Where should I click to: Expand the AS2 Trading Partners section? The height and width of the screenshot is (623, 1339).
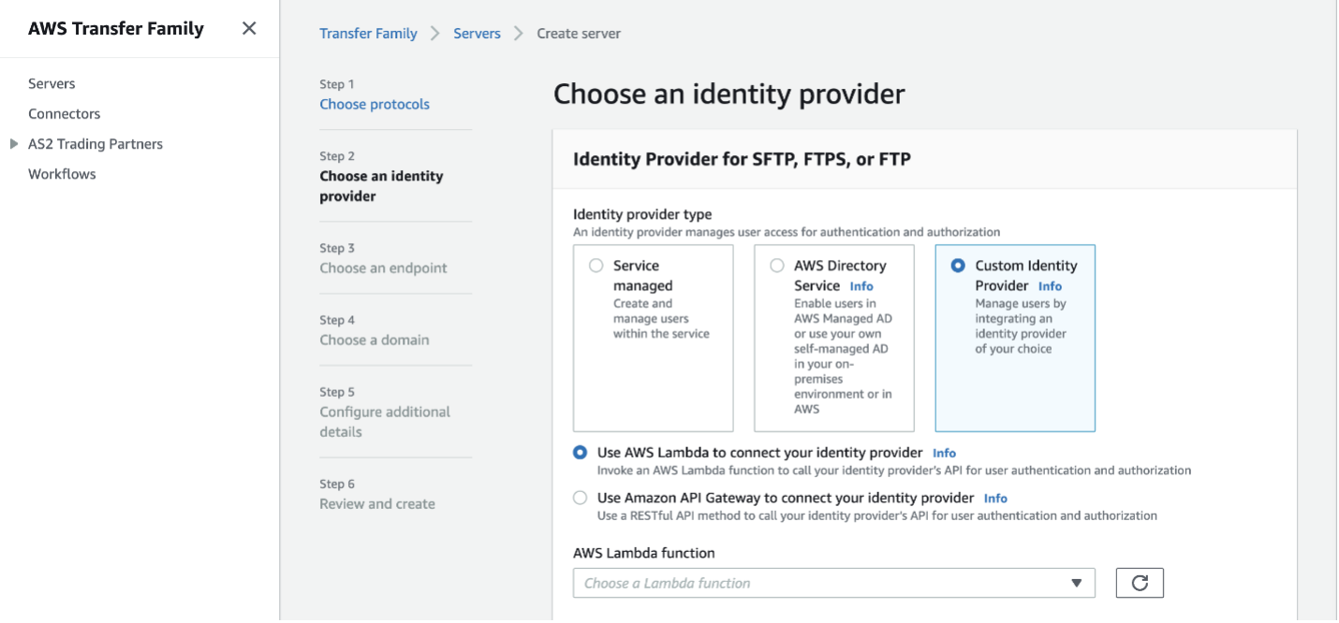coord(15,143)
